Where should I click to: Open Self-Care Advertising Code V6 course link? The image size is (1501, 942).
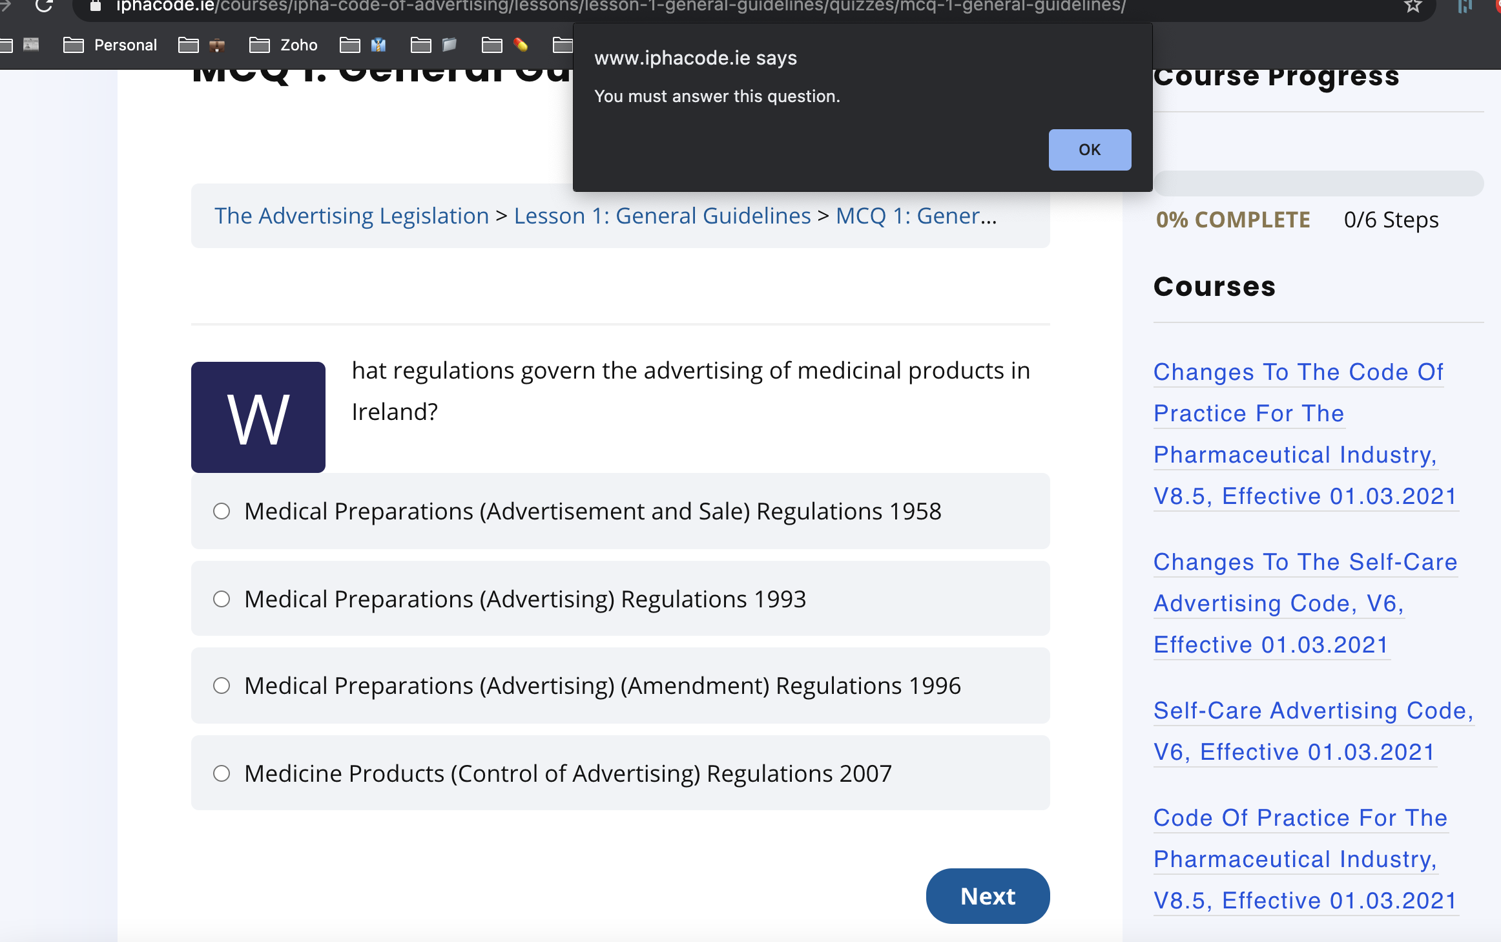1312,731
